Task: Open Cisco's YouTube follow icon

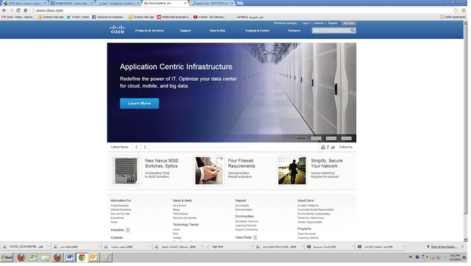Action: point(323,147)
